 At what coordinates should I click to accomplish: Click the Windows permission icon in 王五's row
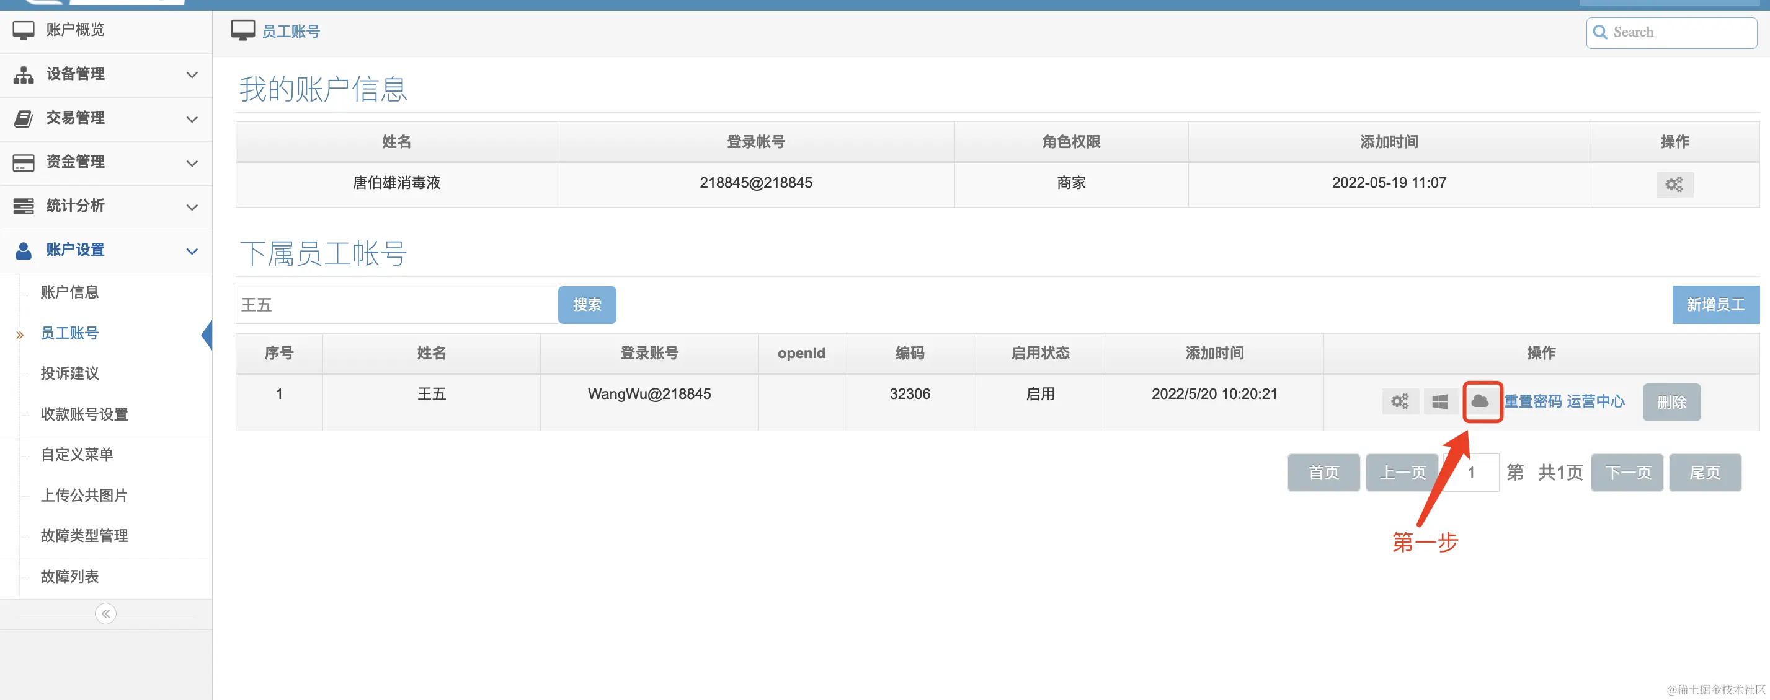1441,401
